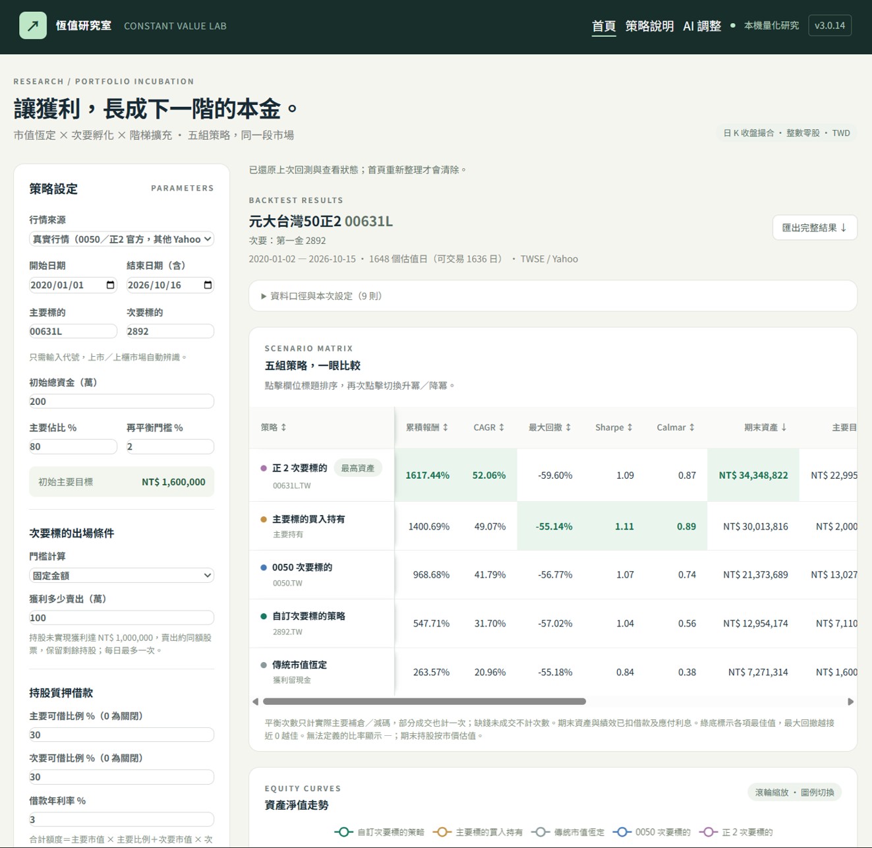872x848 pixels.
Task: Click the 主要標的 input field
Action: coord(73,331)
